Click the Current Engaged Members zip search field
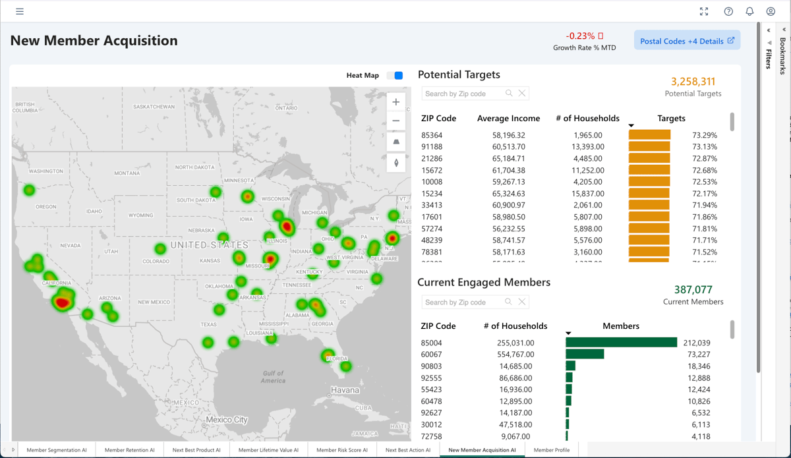 463,302
